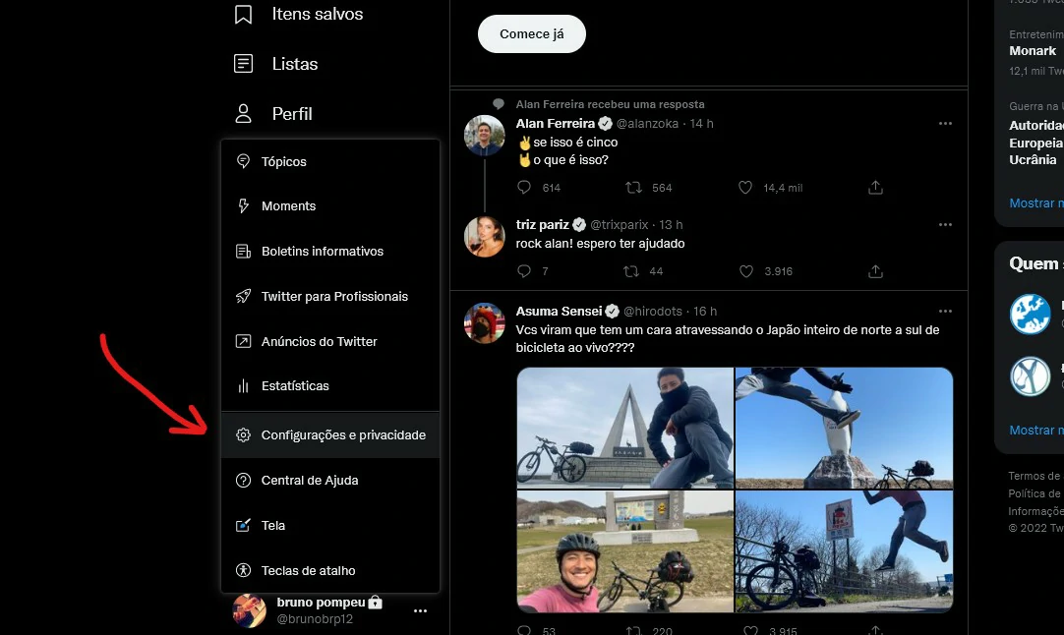Image resolution: width=1064 pixels, height=635 pixels.
Task: Open Alan Ferreira's profile name link
Action: pyautogui.click(x=555, y=124)
